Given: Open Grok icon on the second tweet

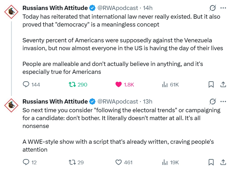Looking at the screenshot, I should pos(212,101).
